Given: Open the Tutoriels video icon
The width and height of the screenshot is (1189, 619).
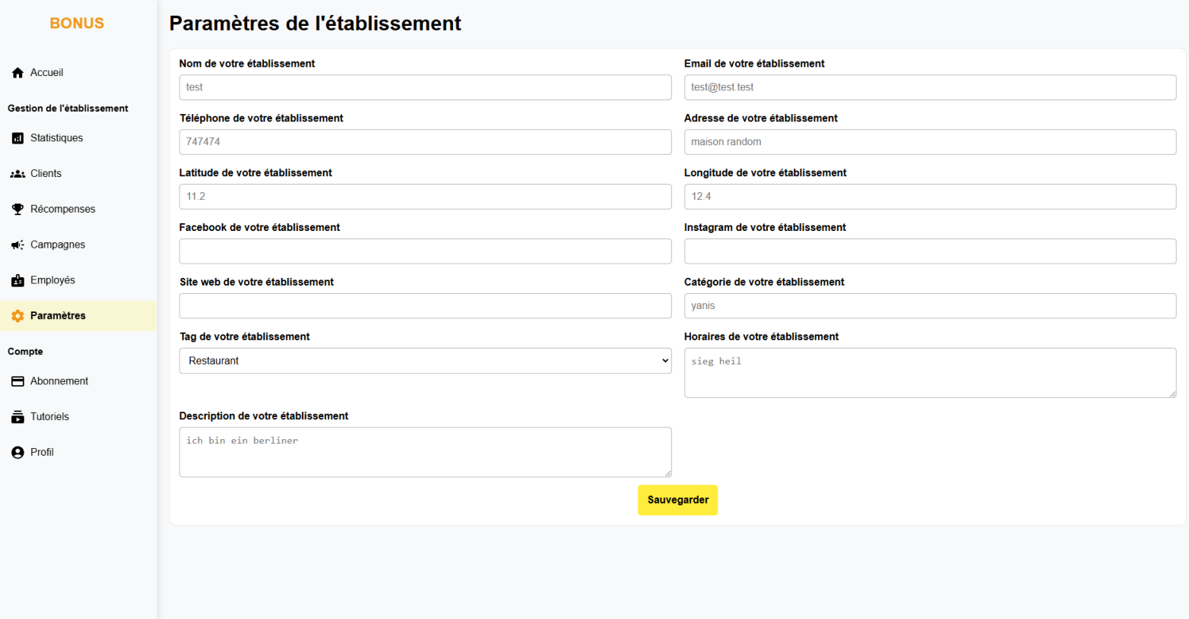Looking at the screenshot, I should pyautogui.click(x=17, y=417).
